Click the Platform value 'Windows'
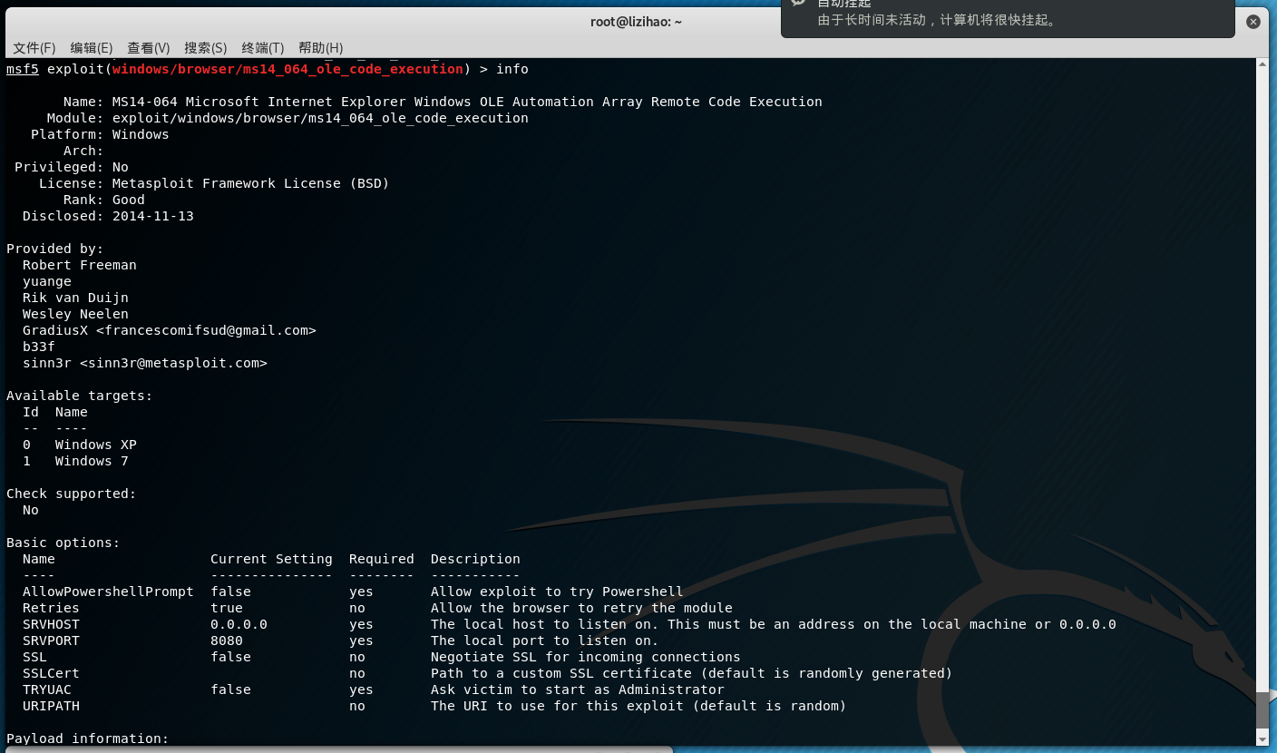 tap(141, 134)
